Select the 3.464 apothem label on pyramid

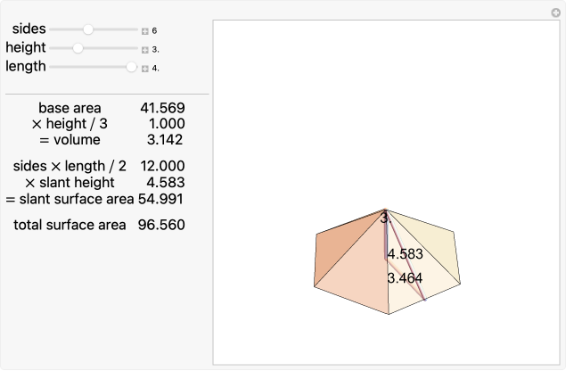(x=405, y=278)
